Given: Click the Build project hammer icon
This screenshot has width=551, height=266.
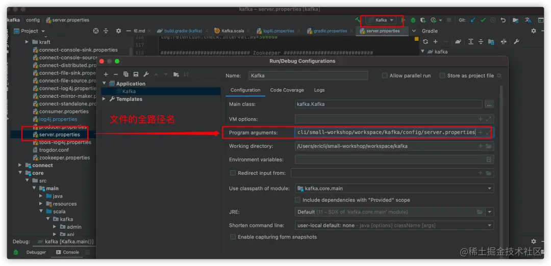Looking at the screenshot, I should point(358,20).
